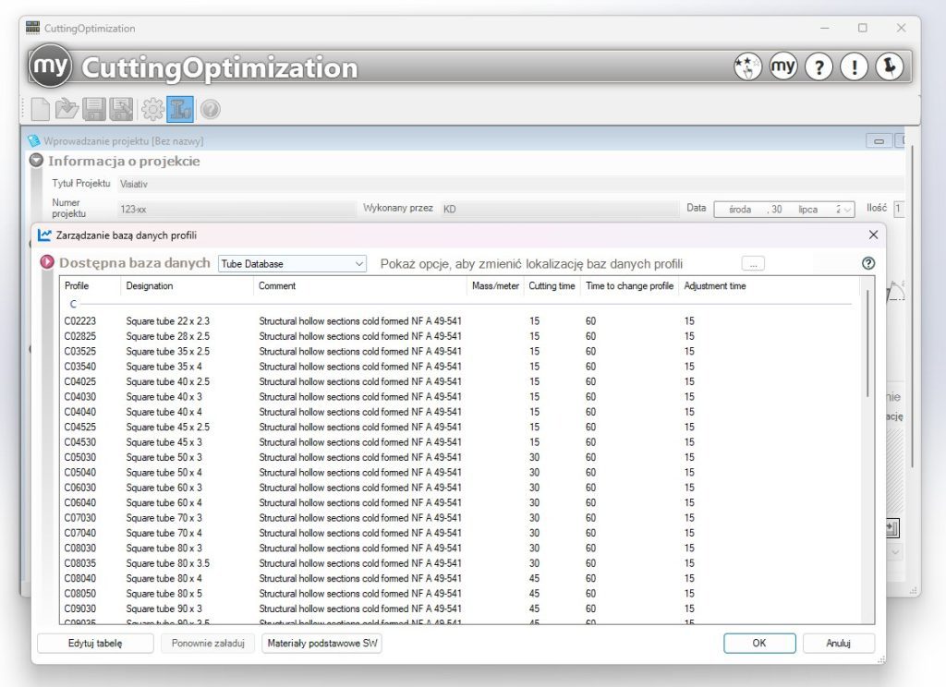Select the profile code 'C07040'
This screenshot has width=946, height=687.
pos(80,533)
